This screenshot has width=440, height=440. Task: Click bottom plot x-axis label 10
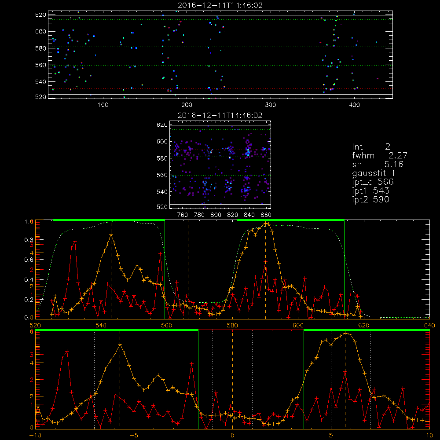pyautogui.click(x=429, y=435)
